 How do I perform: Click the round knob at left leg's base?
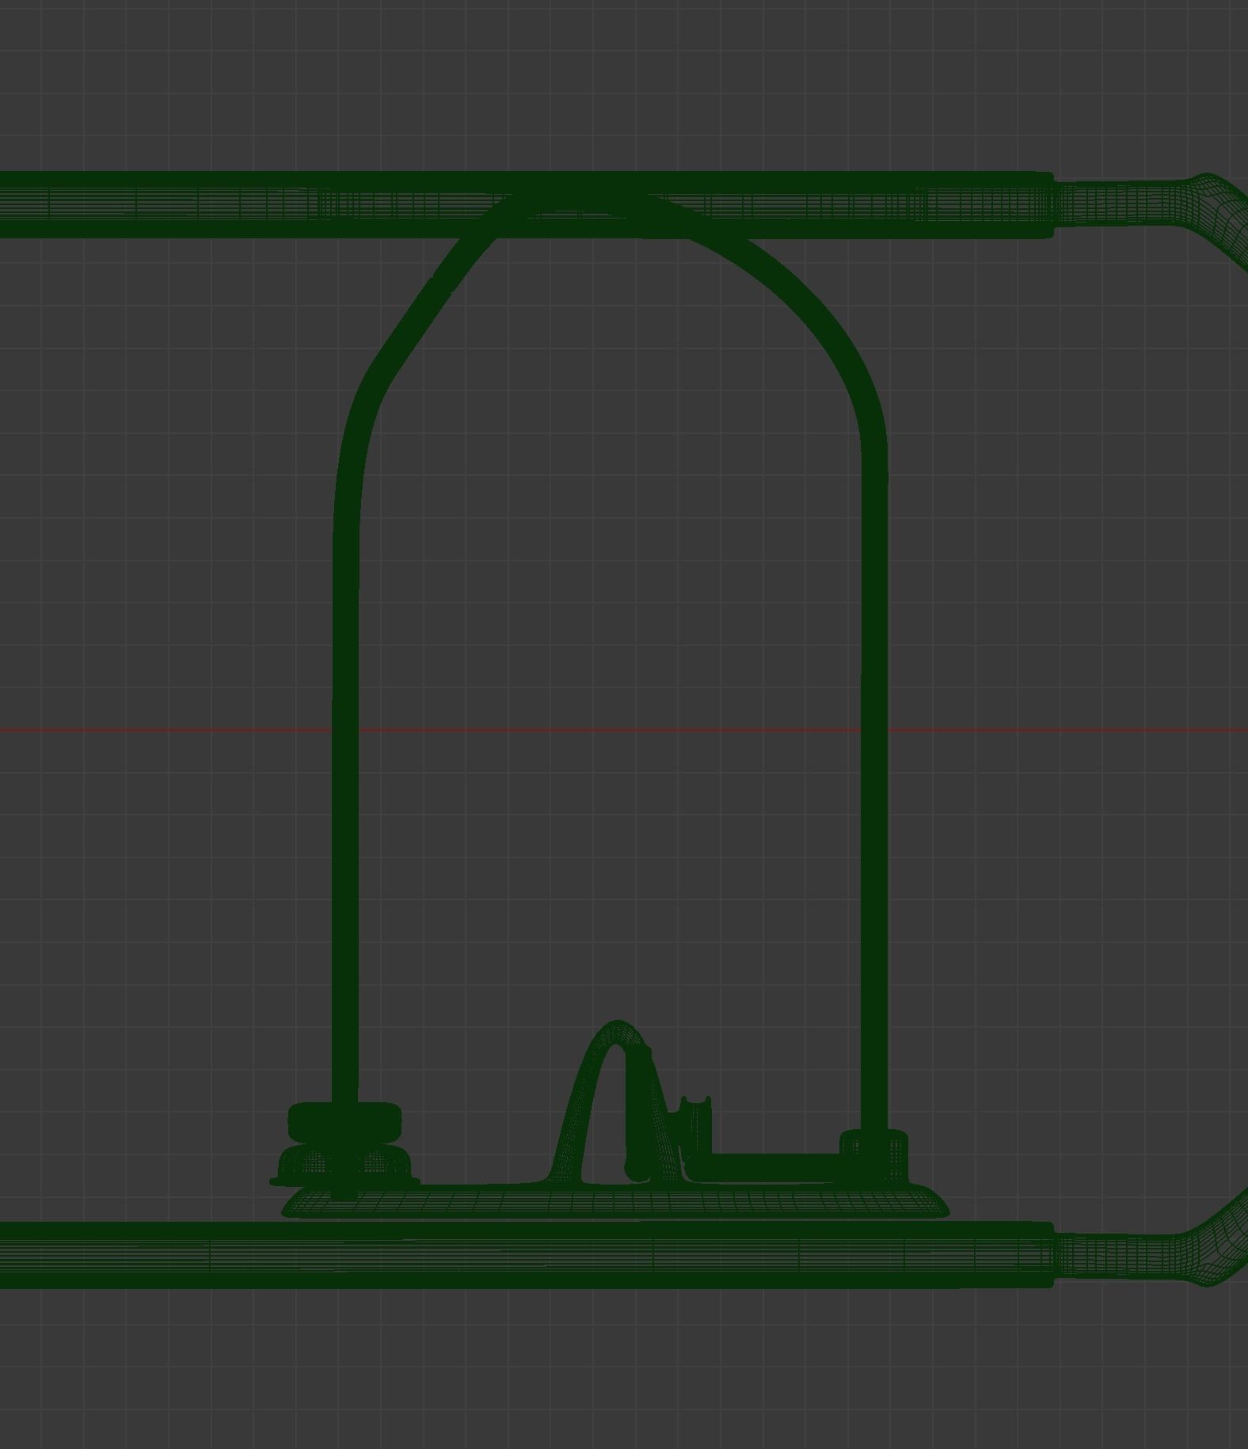point(344,1123)
